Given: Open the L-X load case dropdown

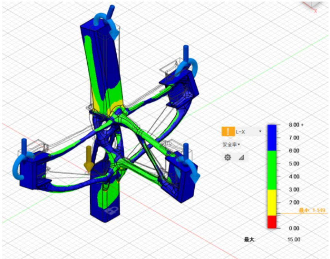Looking at the screenshot, I should pyautogui.click(x=248, y=131).
